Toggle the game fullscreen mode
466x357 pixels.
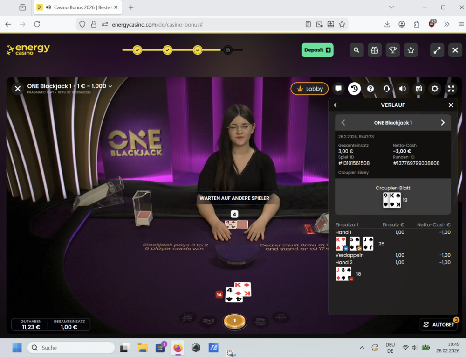point(451,89)
